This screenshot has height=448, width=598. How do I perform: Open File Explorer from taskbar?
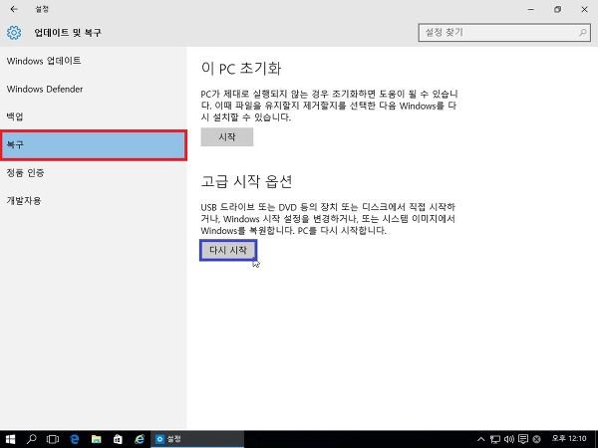(x=96, y=439)
